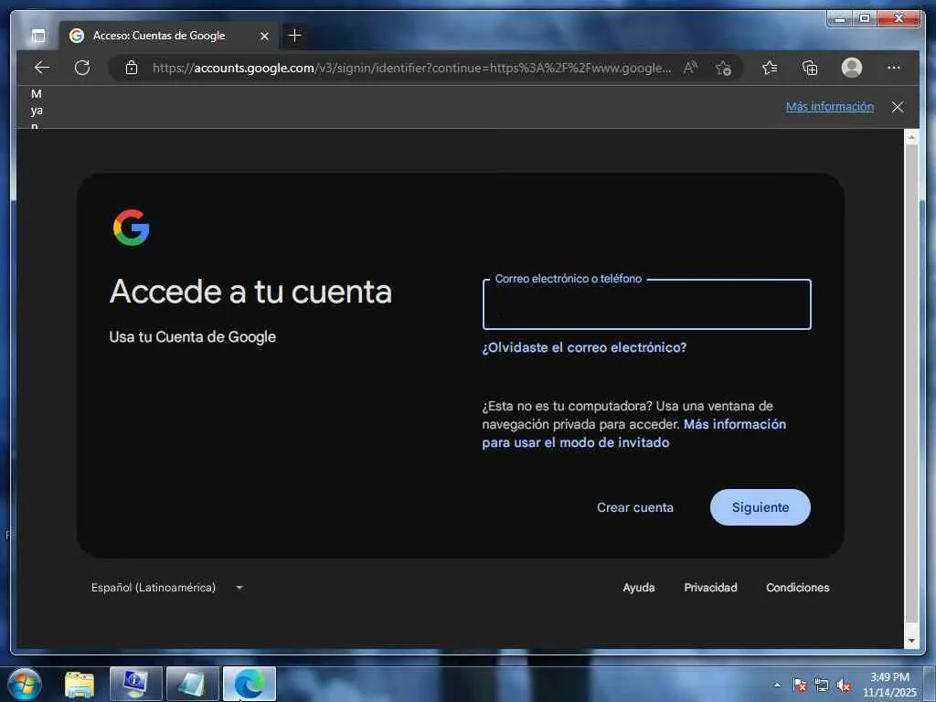The height and width of the screenshot is (702, 936).
Task: Open the Privacidad link
Action: pyautogui.click(x=710, y=588)
